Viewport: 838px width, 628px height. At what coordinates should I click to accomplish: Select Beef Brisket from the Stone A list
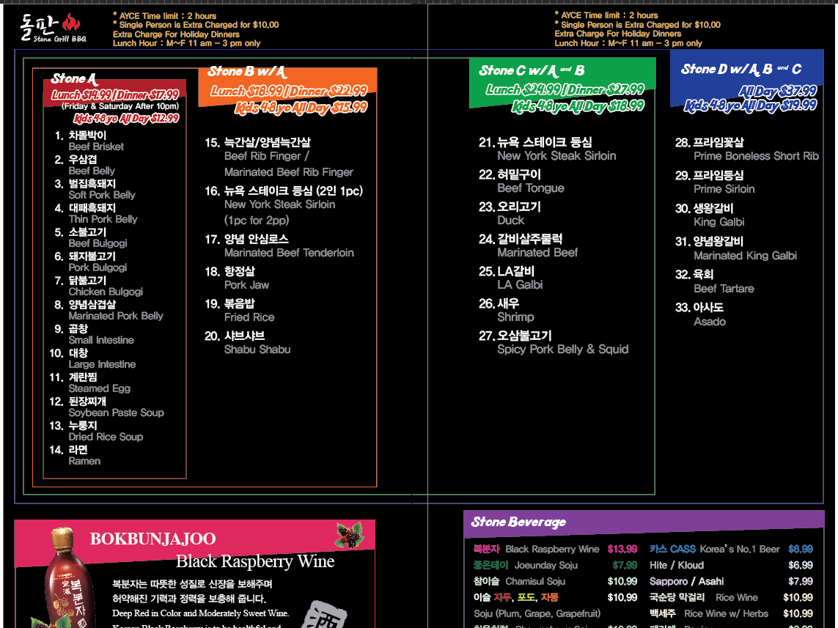point(95,147)
